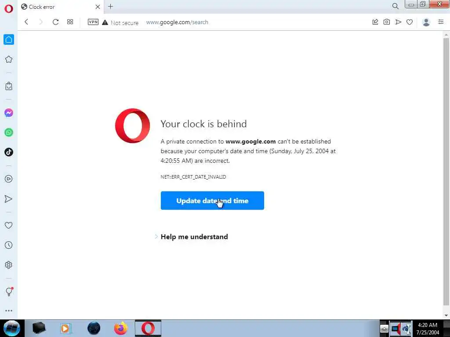The image size is (450, 337).
Task: Open Player icon in sidebar
Action: click(9, 179)
